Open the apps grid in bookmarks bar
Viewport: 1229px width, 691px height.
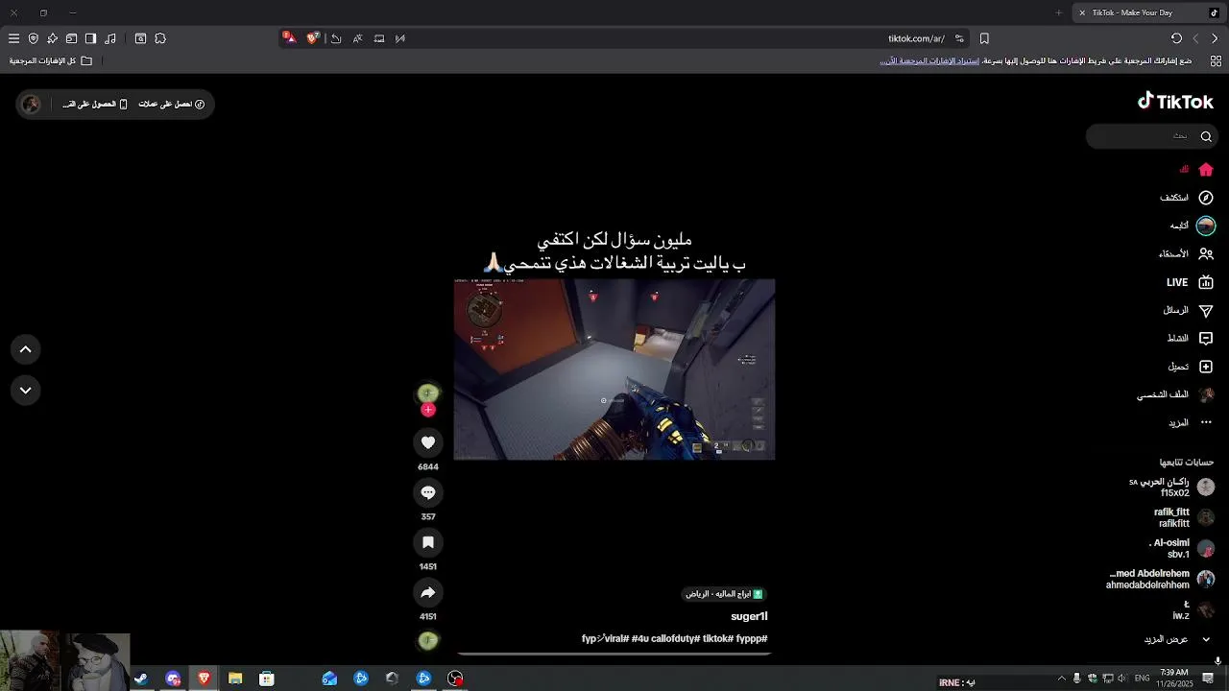[1216, 60]
